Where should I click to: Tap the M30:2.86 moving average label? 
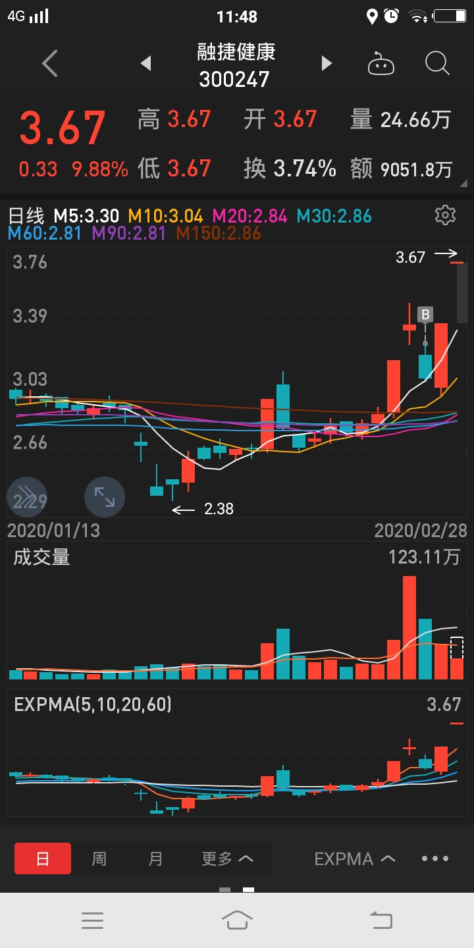coord(334,216)
